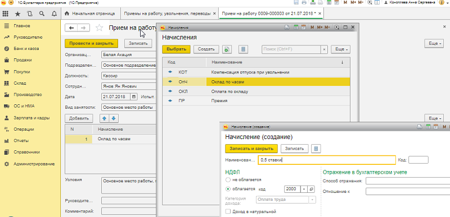Open Зарплата и кадры section
Screen dimensions: 450x217
point(31,118)
